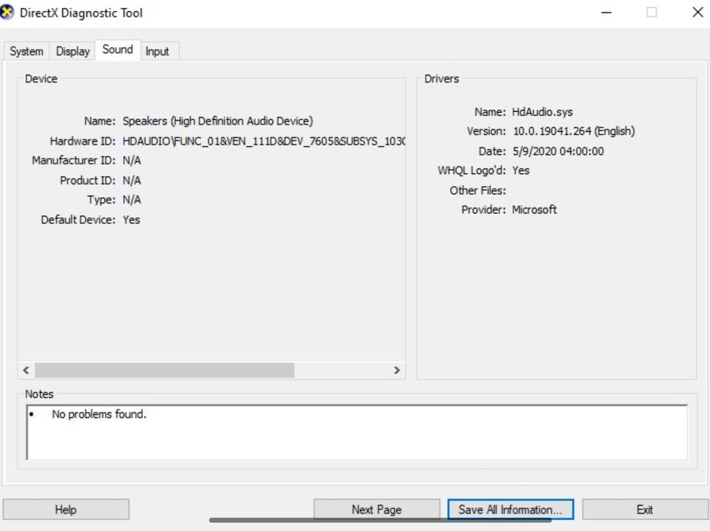
Task: Click Save All Information button
Action: 510,510
